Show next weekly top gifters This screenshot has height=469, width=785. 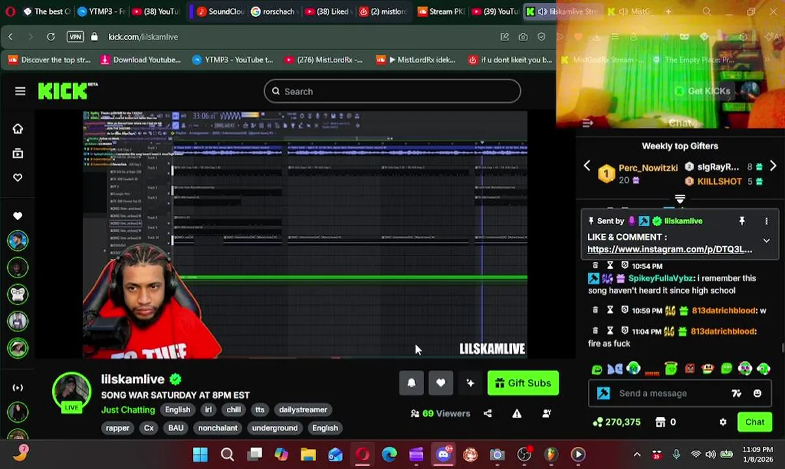point(773,167)
